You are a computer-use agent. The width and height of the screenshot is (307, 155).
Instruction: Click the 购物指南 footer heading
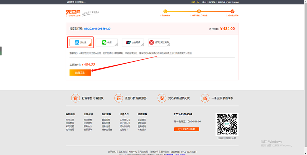[70, 114]
